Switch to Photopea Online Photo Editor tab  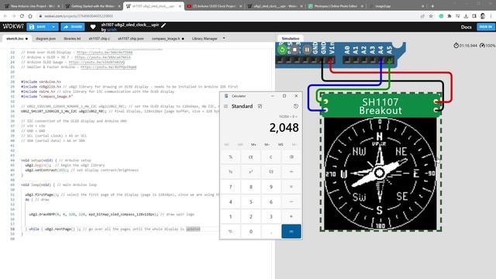coord(336,6)
